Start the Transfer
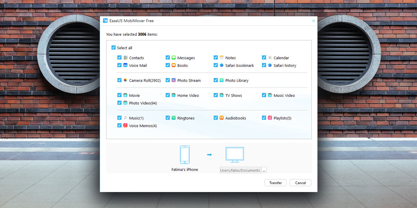The image size is (417, 208). 276,183
